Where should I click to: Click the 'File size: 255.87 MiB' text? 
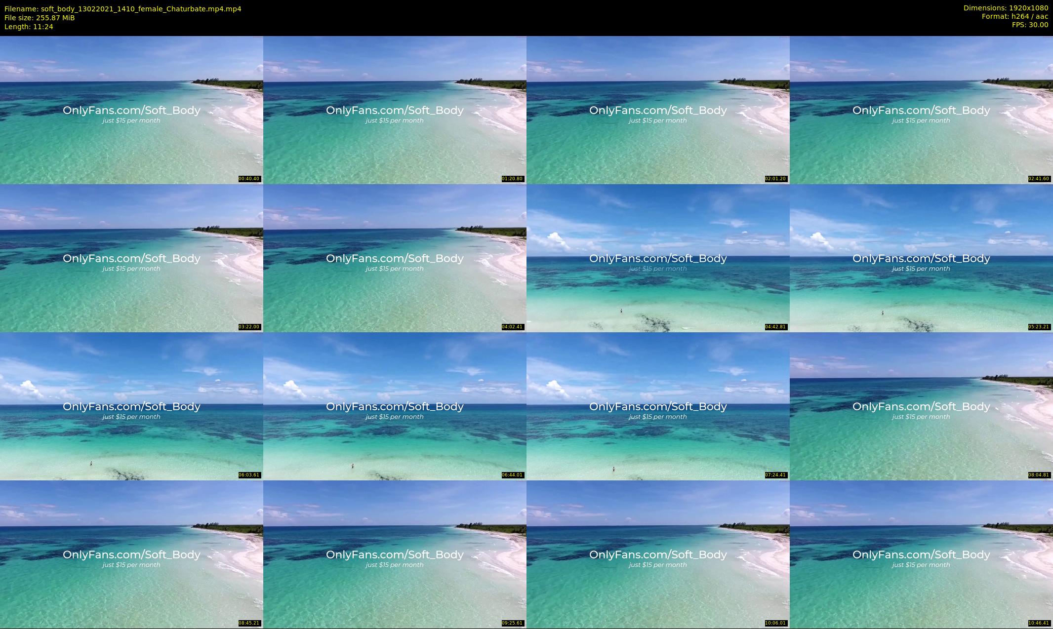tap(40, 18)
